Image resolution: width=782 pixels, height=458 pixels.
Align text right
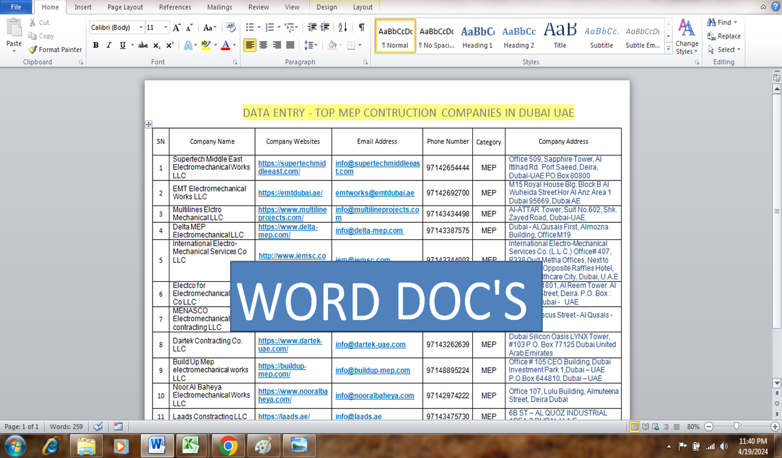coord(277,45)
